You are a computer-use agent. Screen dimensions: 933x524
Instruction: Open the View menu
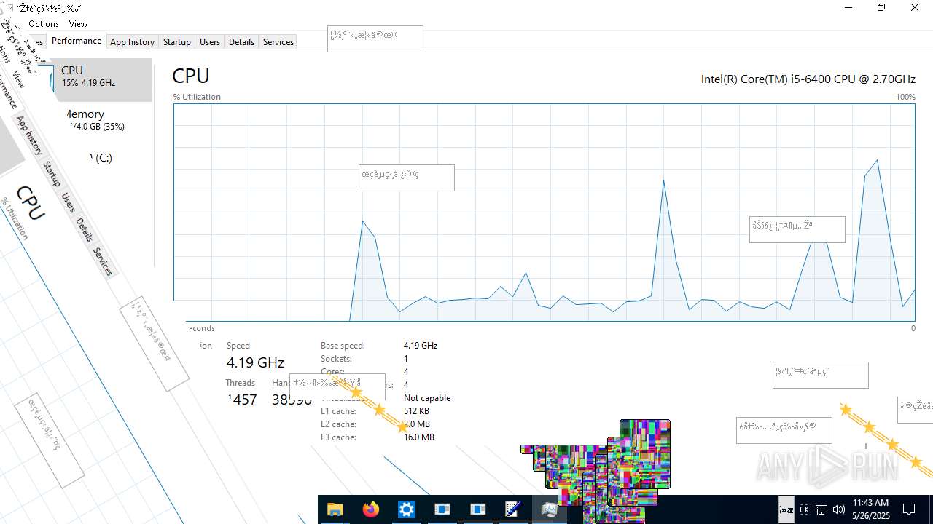(78, 24)
